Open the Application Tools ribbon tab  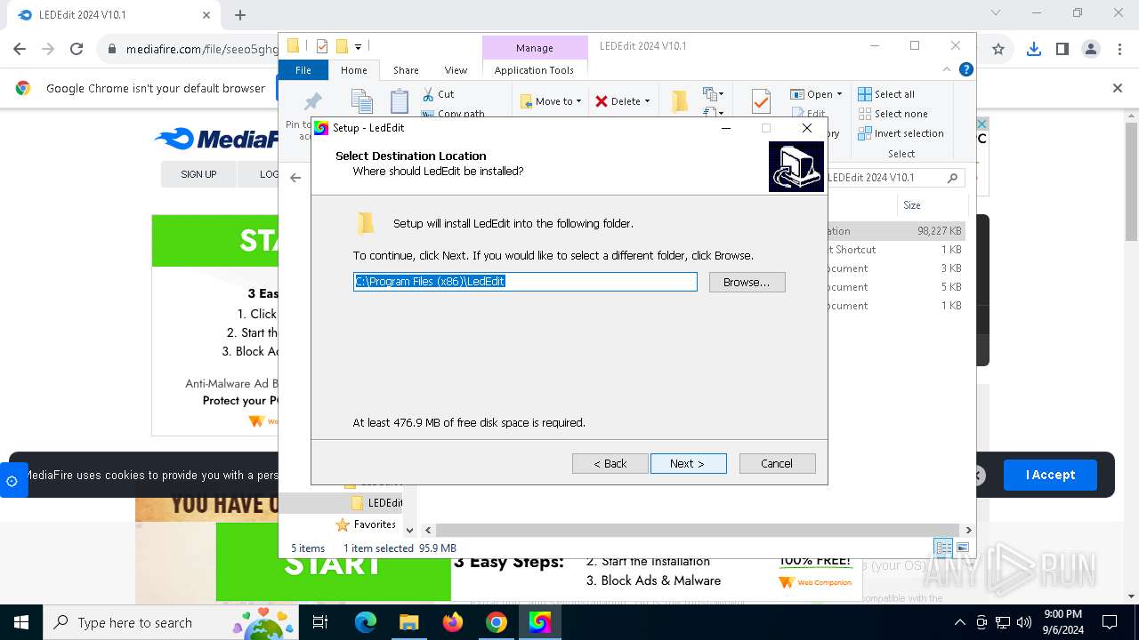click(534, 70)
